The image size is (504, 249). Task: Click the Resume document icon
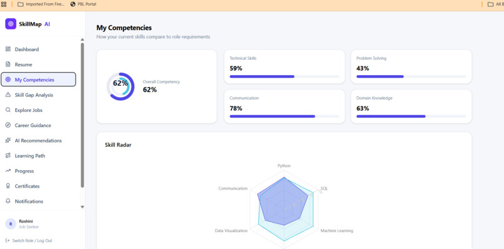(x=8, y=64)
